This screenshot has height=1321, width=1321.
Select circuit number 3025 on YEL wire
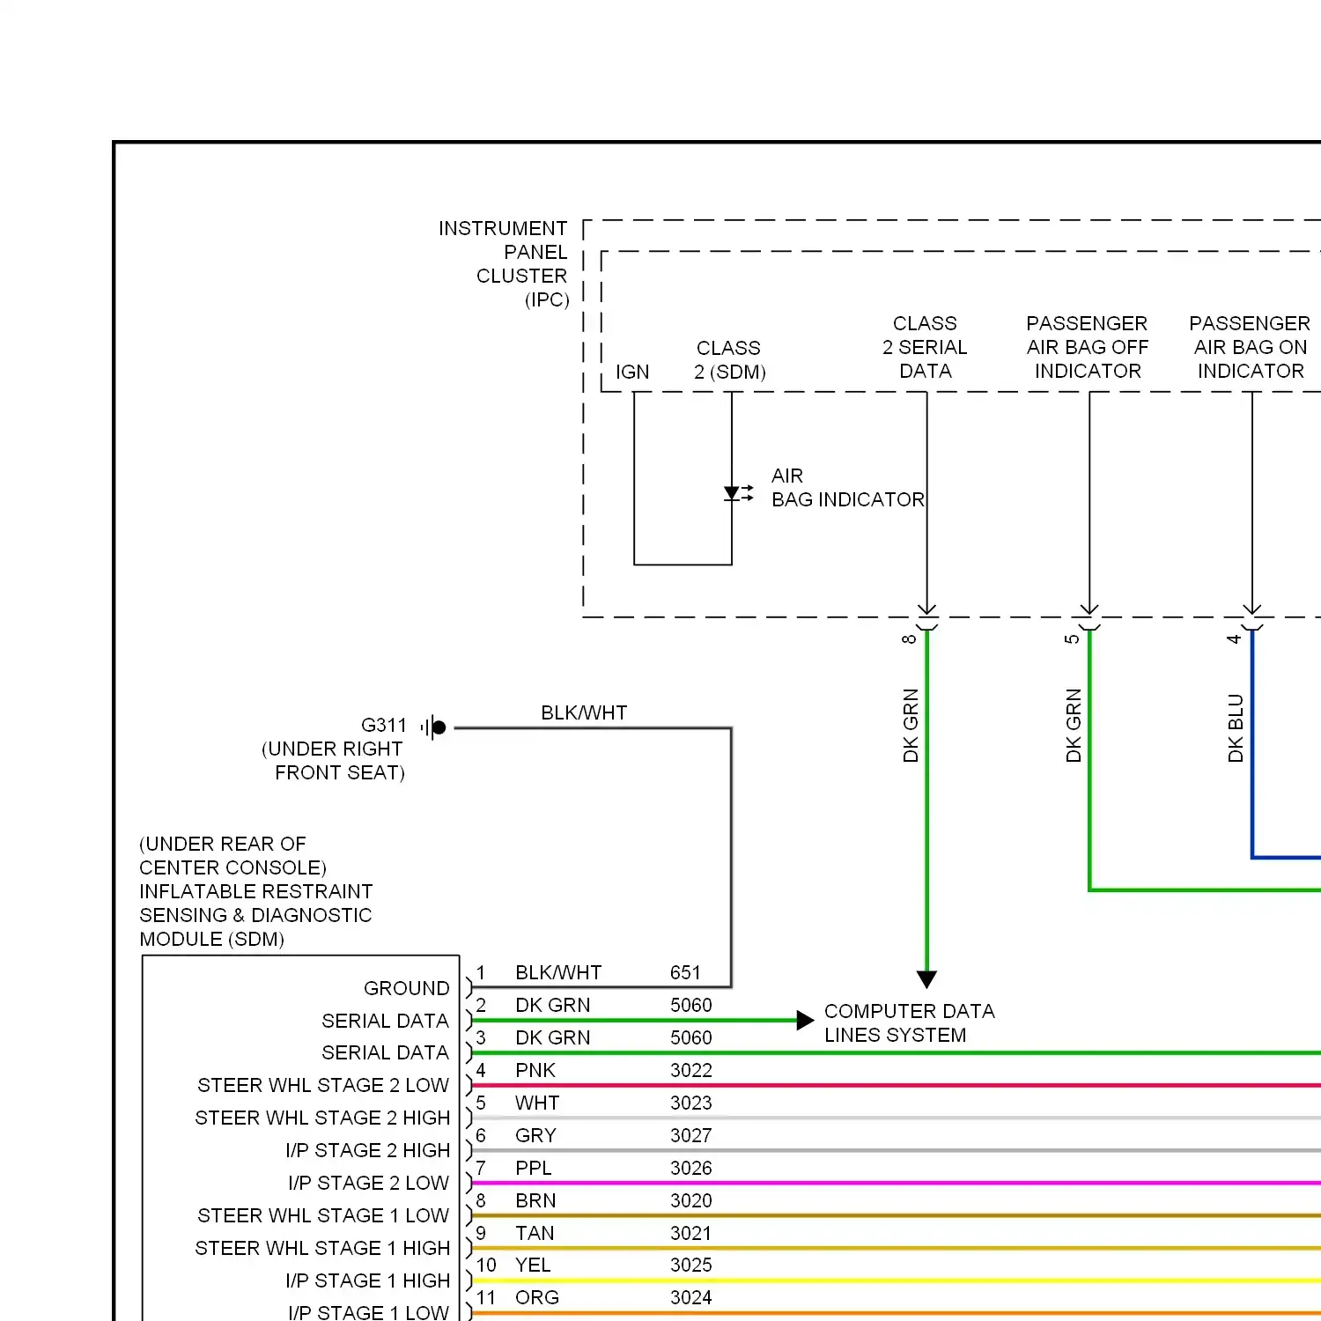[691, 1265]
